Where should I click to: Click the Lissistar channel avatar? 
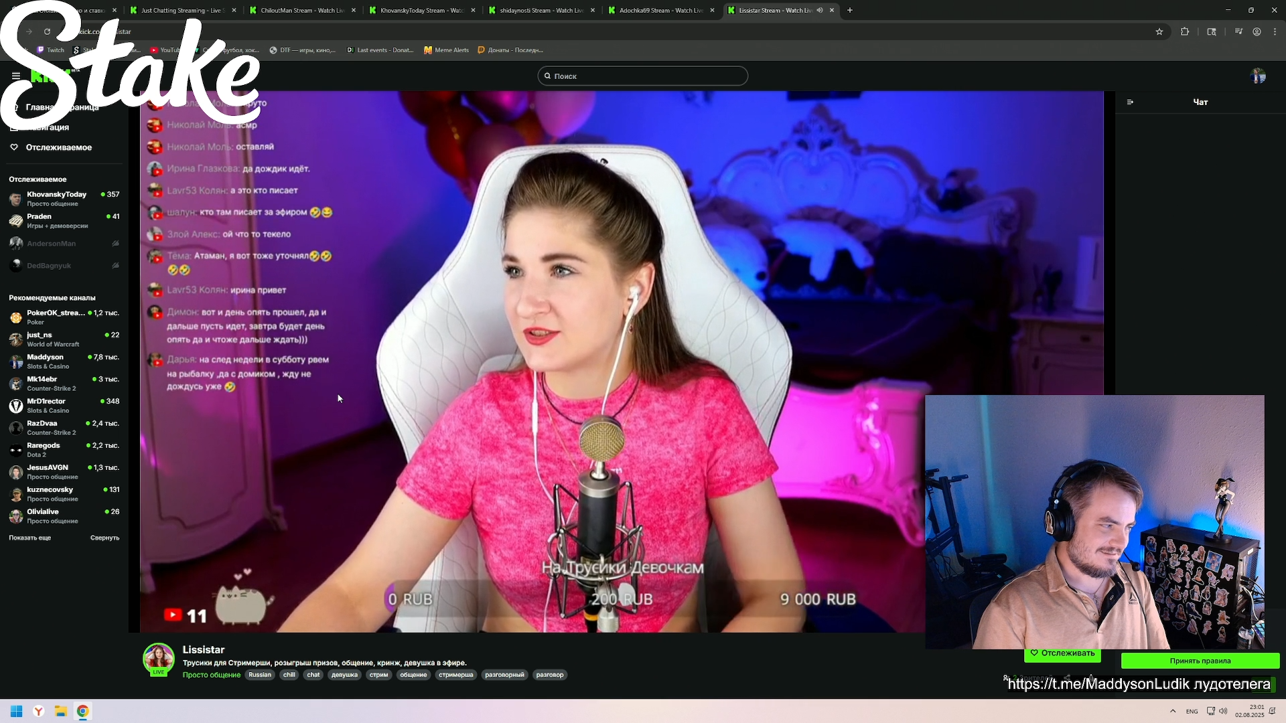click(x=159, y=659)
